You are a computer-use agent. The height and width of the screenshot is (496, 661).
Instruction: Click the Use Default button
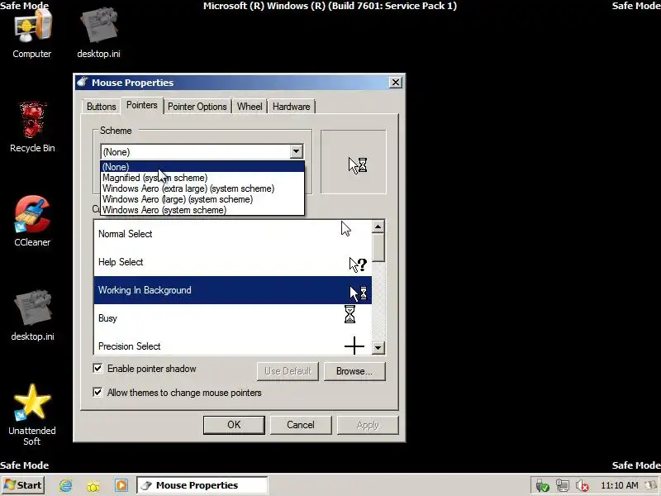288,371
